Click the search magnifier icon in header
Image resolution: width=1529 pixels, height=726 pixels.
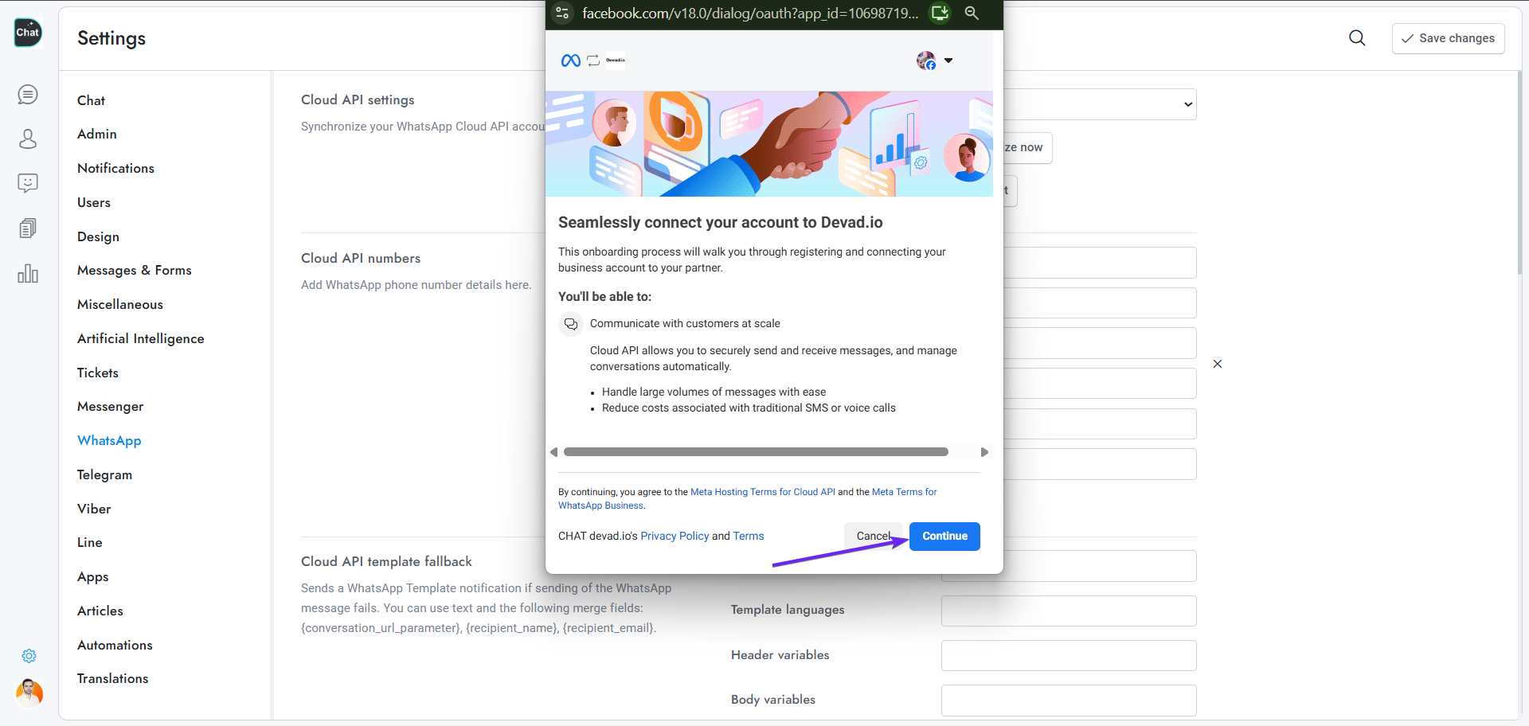(1357, 38)
